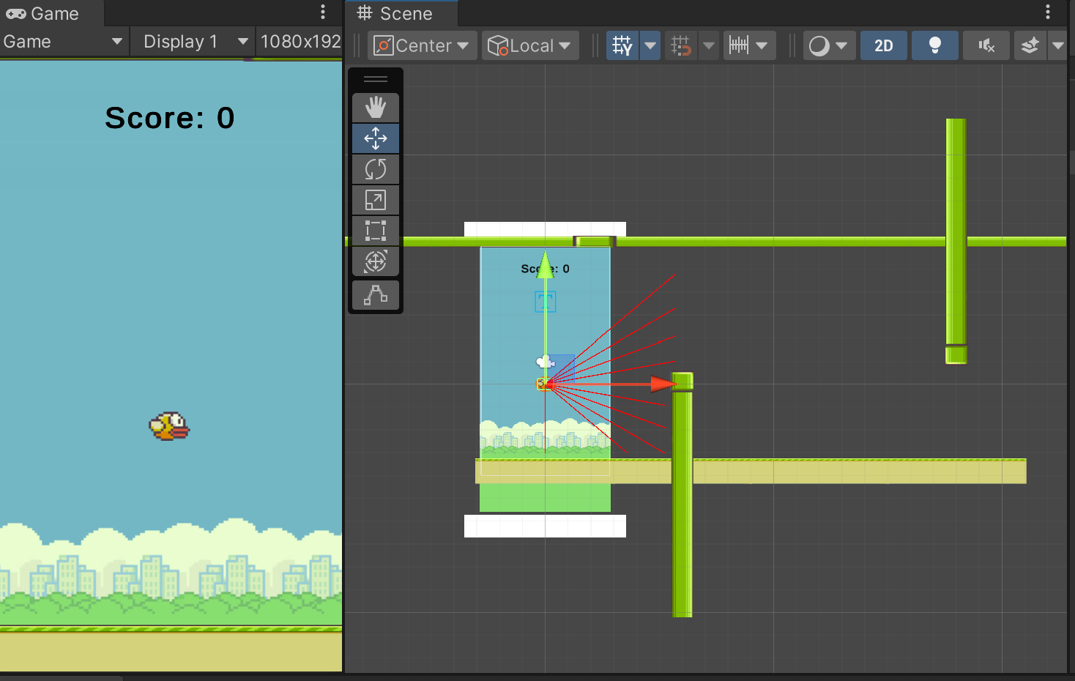The height and width of the screenshot is (681, 1075).
Task: Click the cyan text gizmo in Scene
Action: (x=545, y=302)
